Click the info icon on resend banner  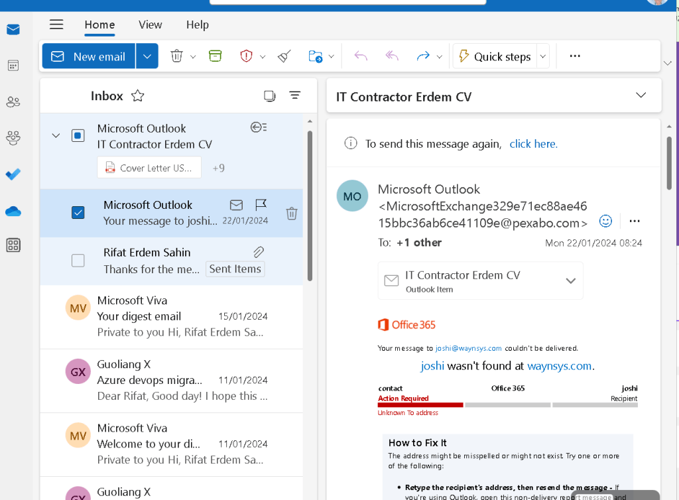(x=350, y=143)
